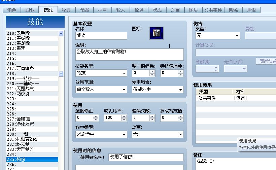Image resolution: width=276 pixels, height=170 pixels.
Task: Select the 219:══特技══ list entry
Action: [32, 79]
